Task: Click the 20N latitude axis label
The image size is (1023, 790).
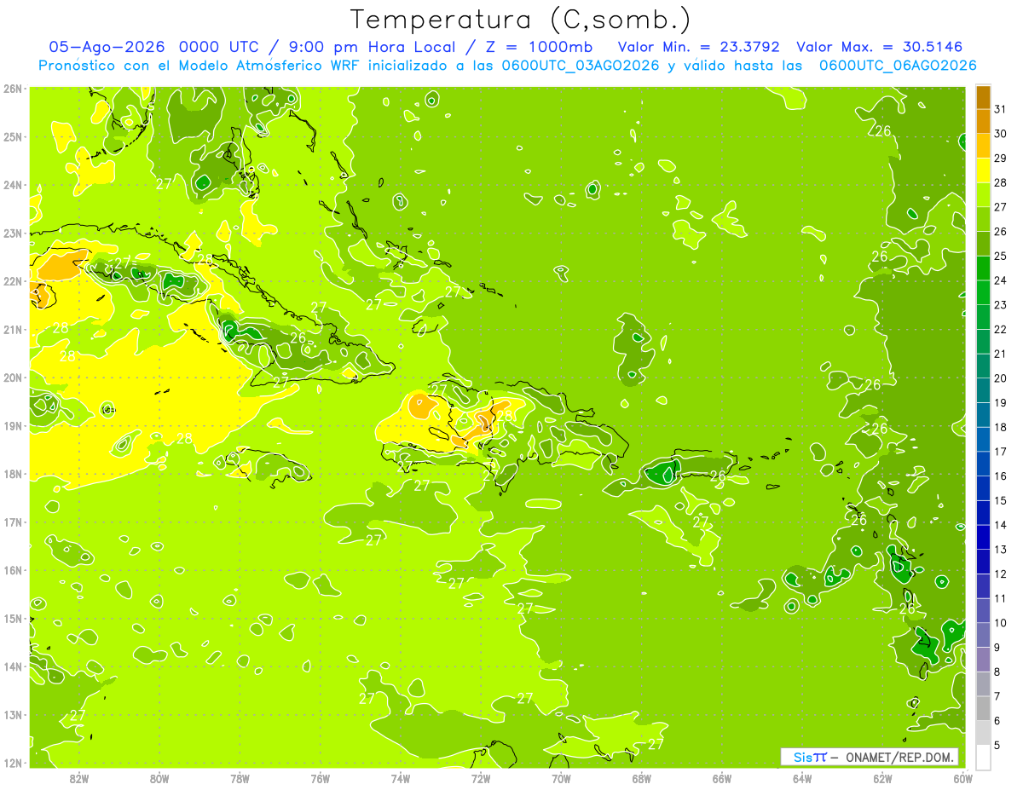Action: pyautogui.click(x=12, y=378)
